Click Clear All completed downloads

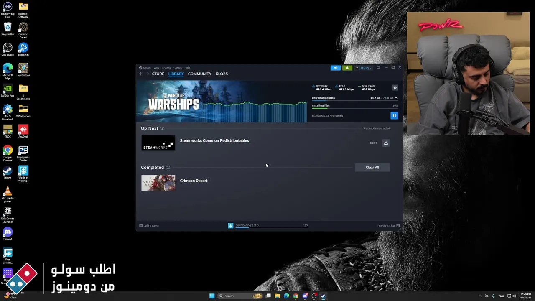click(372, 167)
